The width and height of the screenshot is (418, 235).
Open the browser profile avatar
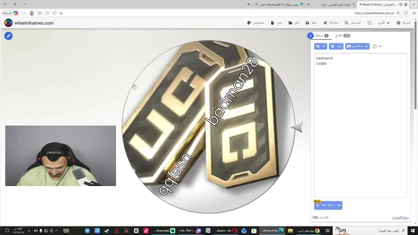(x=32, y=13)
